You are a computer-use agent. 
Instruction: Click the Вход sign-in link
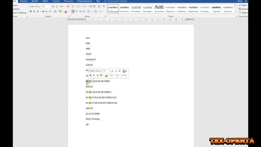click(240, 1)
